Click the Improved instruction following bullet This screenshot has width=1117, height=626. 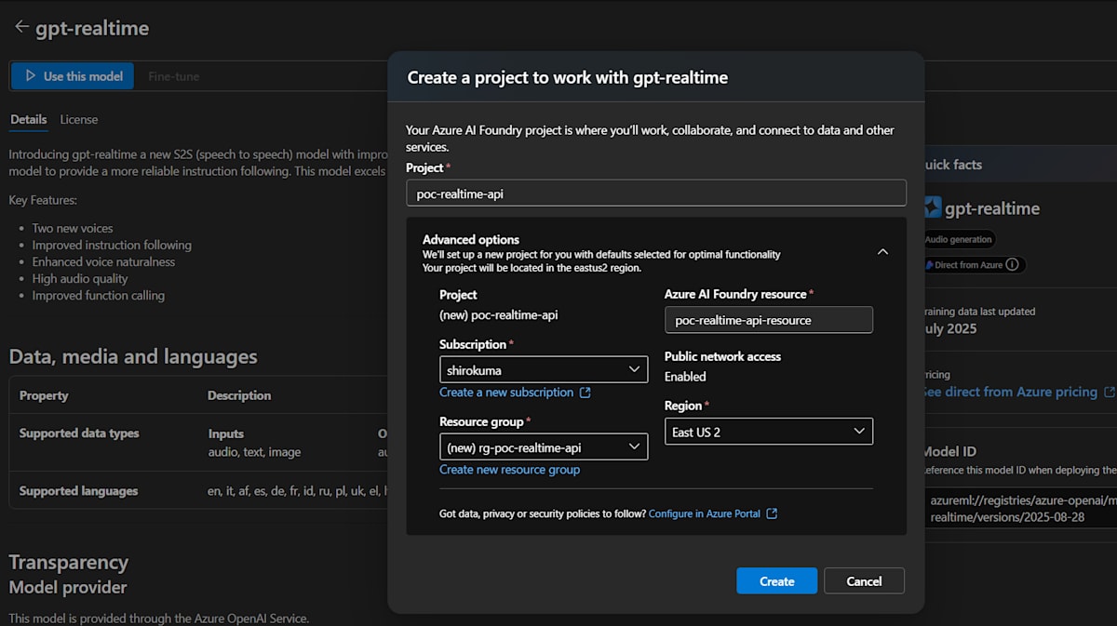[112, 246]
